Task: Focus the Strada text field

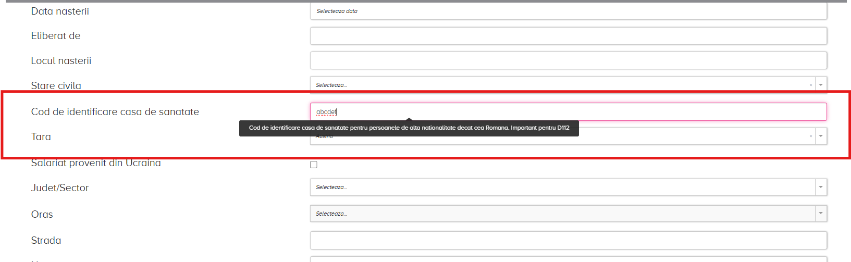Action: [568, 240]
